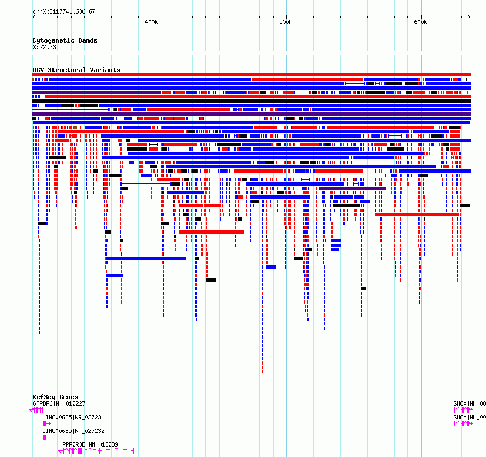Select the long blue variant bar below PPP2R3B region
The width and height of the screenshot is (486, 457).
click(146, 258)
